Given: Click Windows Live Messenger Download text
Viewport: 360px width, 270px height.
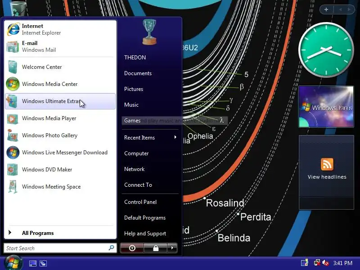Looking at the screenshot, I should coord(64,153).
